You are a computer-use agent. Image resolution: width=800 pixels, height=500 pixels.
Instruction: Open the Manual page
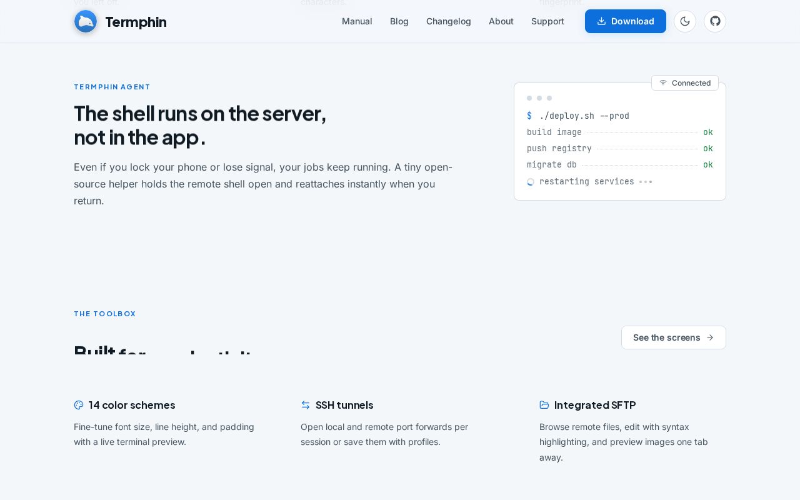click(357, 21)
